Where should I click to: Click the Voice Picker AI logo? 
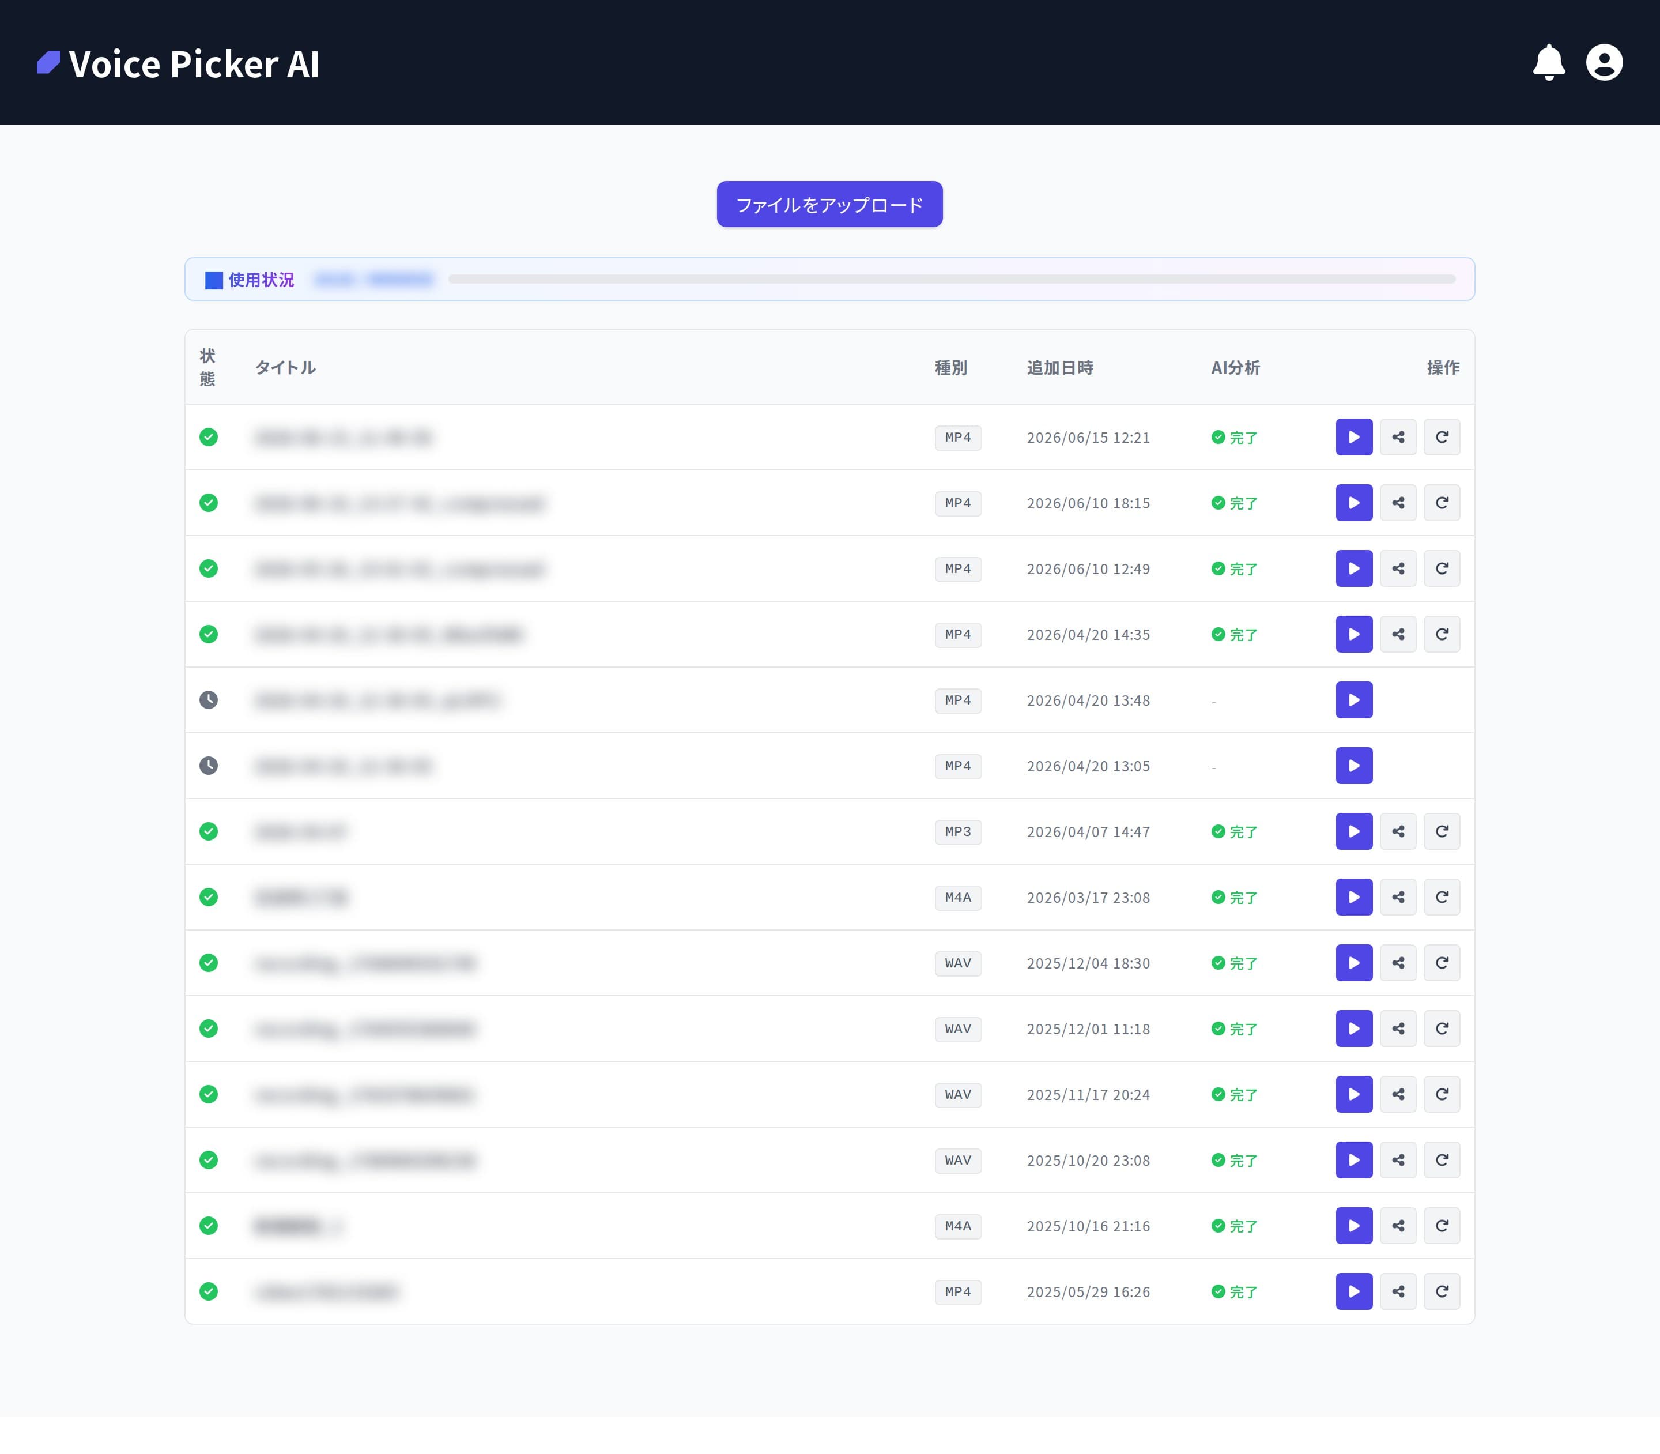[179, 63]
